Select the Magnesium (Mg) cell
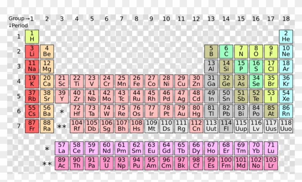 point(47,67)
